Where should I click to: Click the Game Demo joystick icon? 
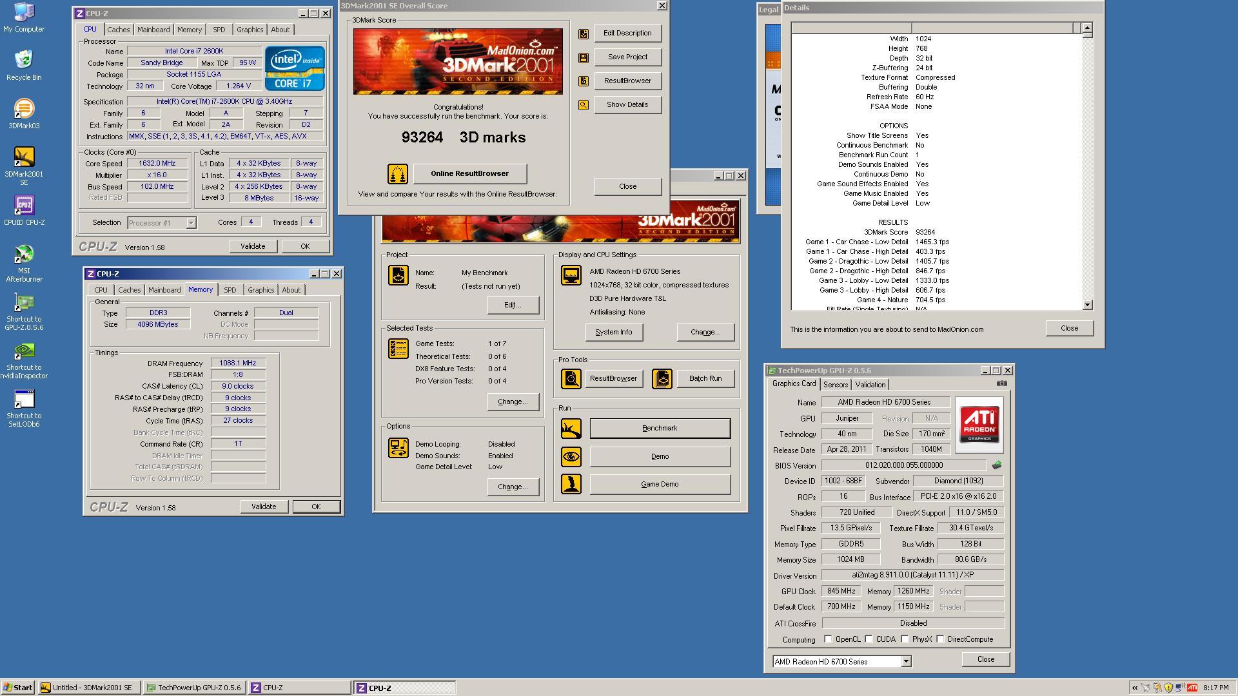[571, 484]
